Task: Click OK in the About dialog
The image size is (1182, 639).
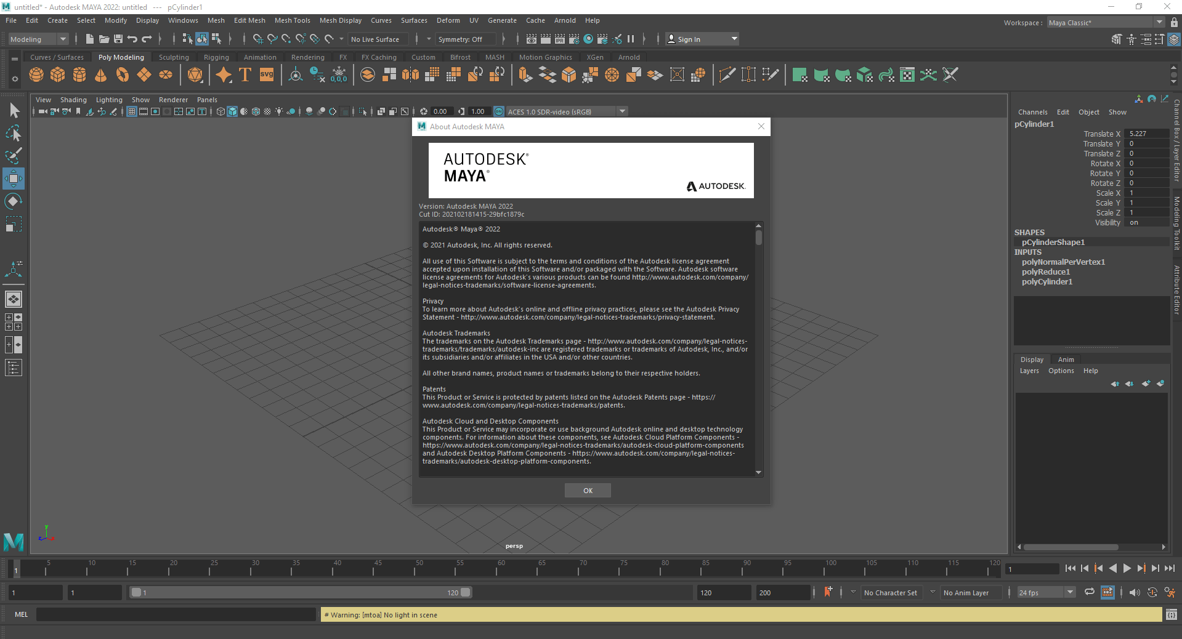Action: (588, 491)
